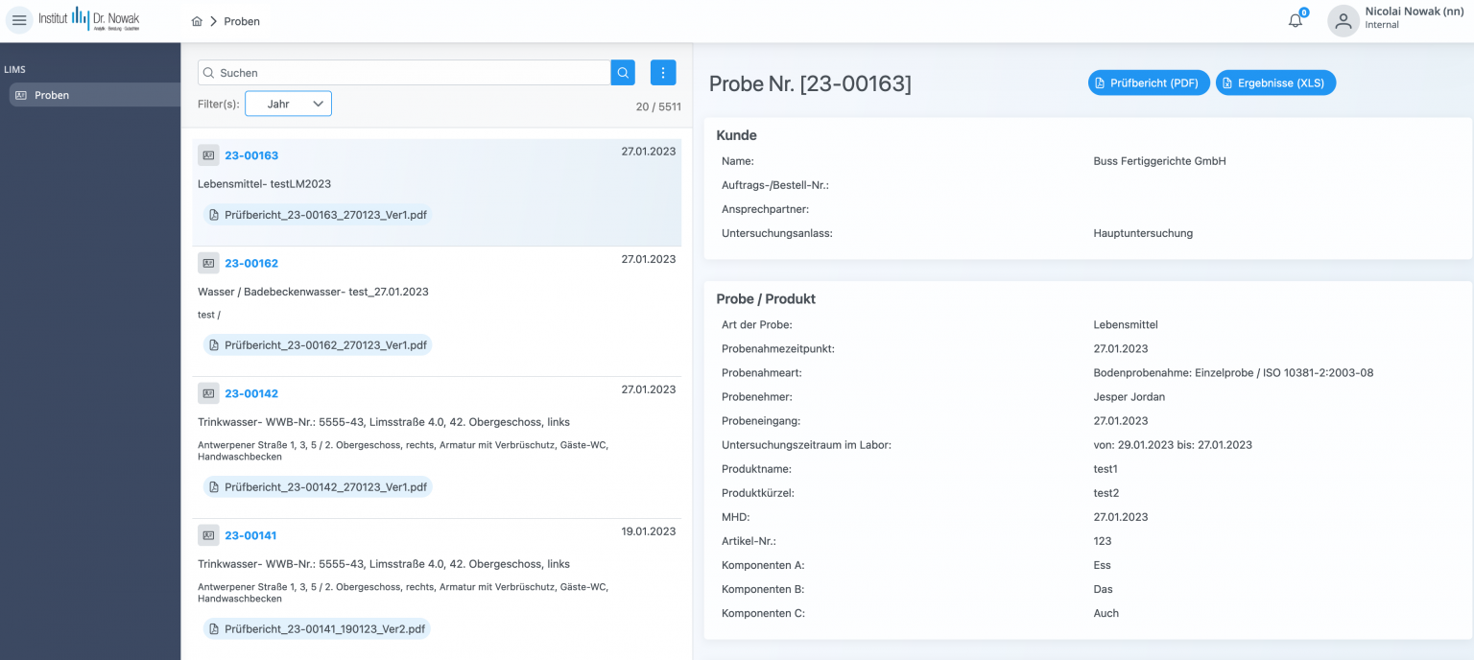Click the Wasser / Badebeckenwasser description

pyautogui.click(x=313, y=292)
